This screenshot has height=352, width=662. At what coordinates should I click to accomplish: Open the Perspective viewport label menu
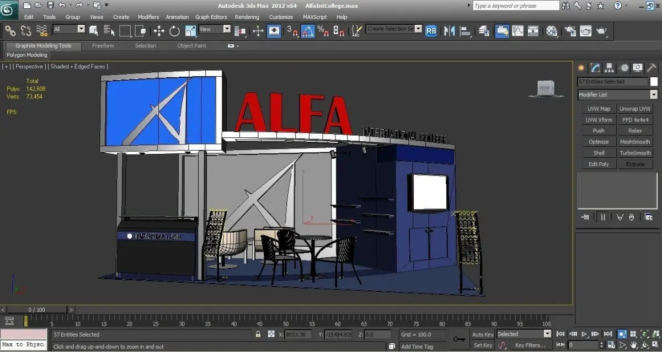click(29, 67)
